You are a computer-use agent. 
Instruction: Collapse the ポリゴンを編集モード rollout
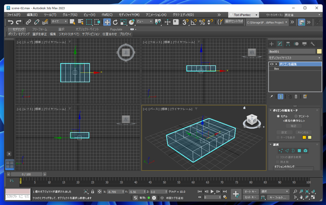(x=271, y=110)
